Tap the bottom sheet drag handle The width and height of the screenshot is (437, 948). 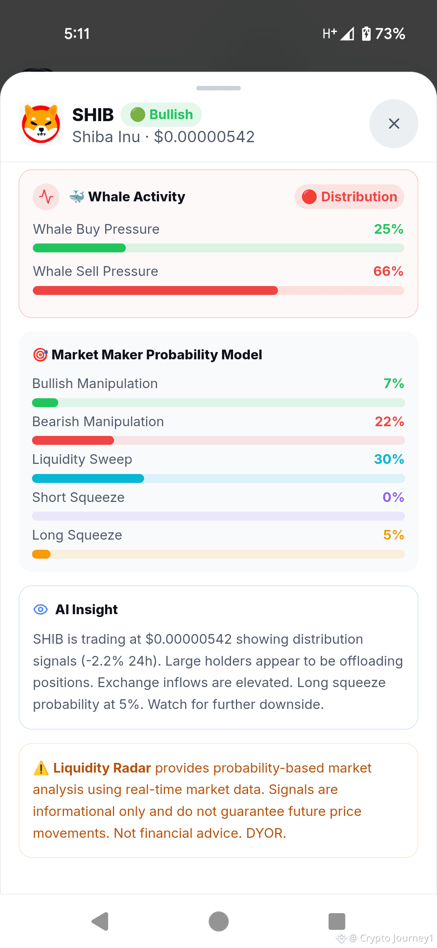(x=218, y=88)
